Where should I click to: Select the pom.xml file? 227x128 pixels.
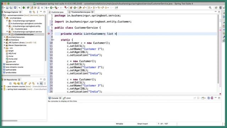click(12, 62)
